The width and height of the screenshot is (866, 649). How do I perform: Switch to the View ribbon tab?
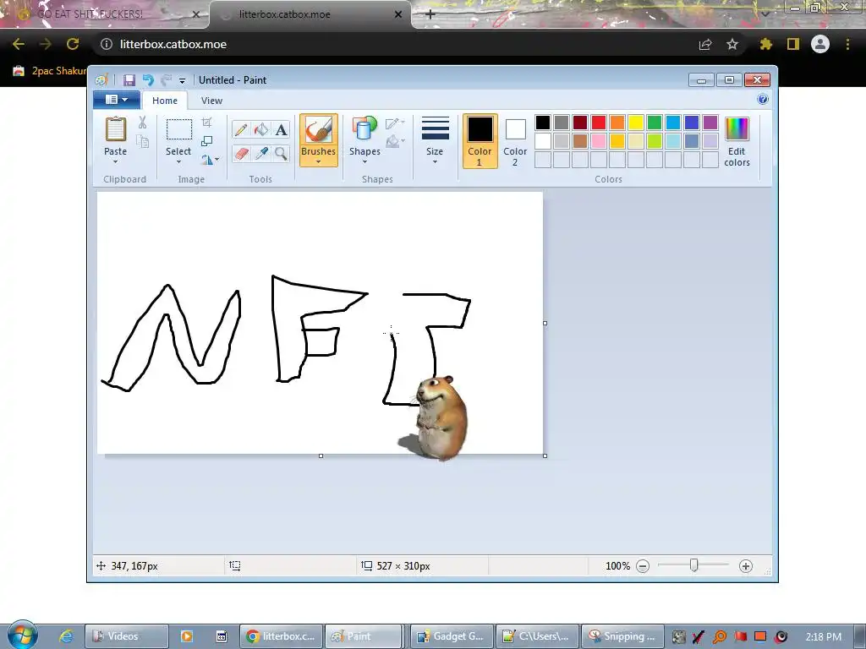(x=211, y=101)
